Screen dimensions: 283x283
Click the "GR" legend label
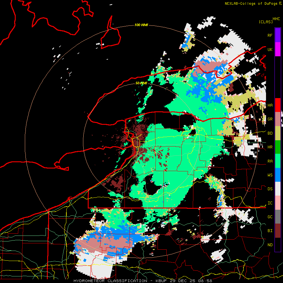tap(270, 119)
